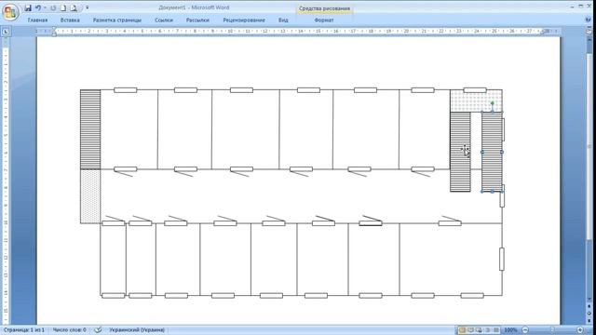Toggle the ruler with View Ruler button

589,32
